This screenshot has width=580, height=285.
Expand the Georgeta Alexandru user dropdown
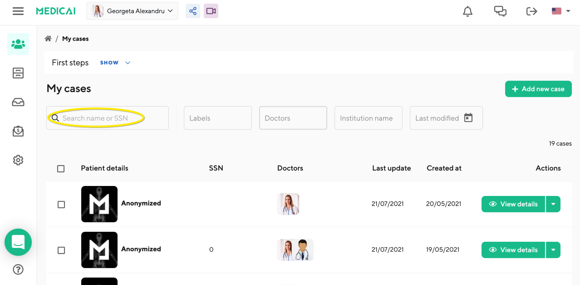click(132, 11)
